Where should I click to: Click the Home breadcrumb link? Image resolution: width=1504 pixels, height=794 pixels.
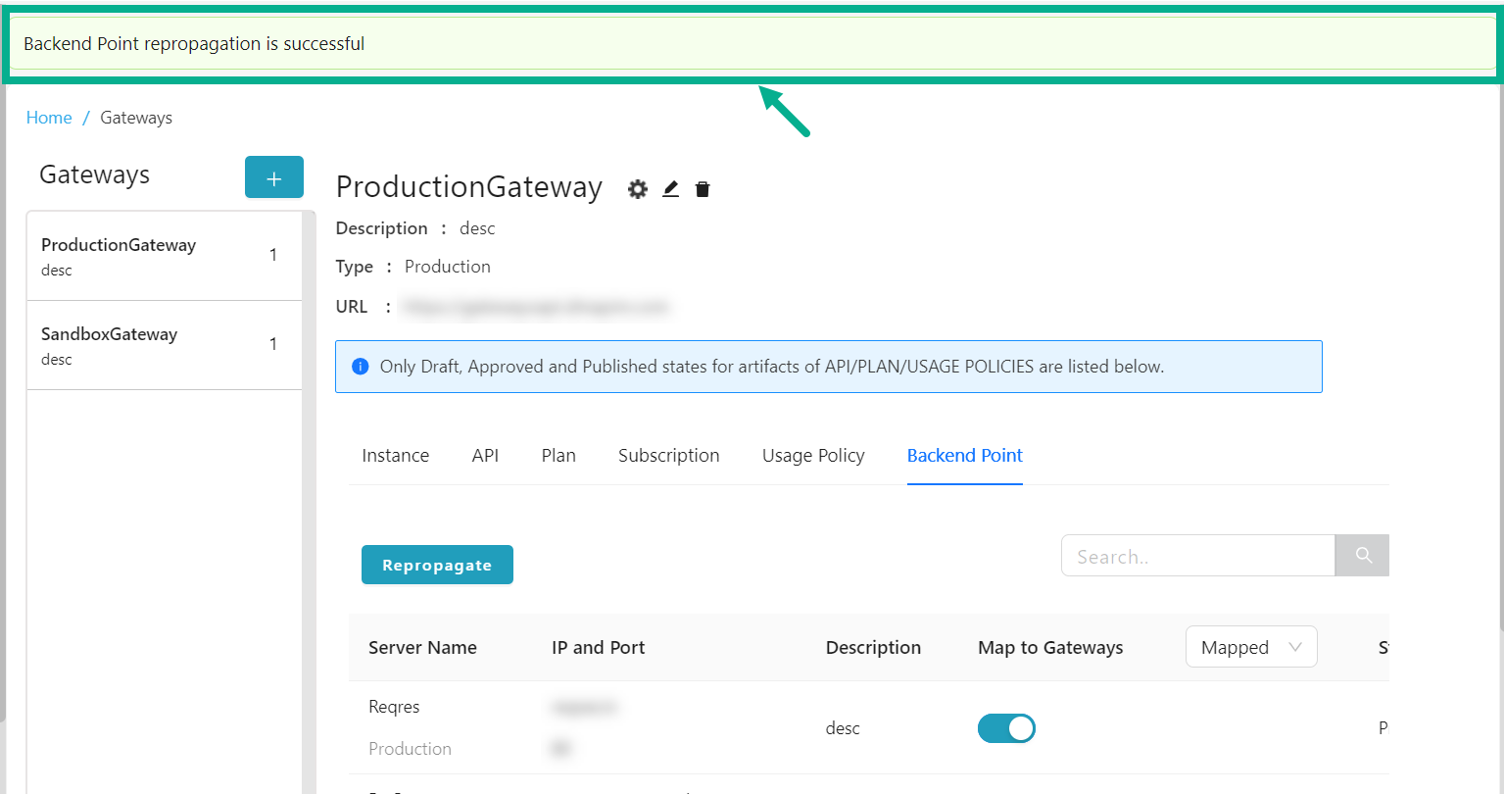49,117
